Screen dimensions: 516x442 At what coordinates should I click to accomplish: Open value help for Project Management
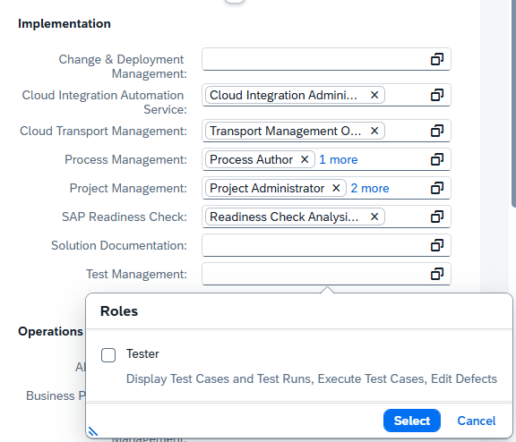coord(437,188)
